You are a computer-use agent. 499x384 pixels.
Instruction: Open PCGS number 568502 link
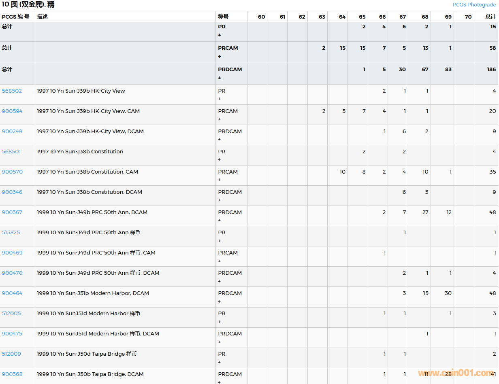coord(12,91)
